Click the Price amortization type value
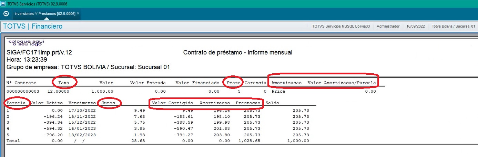The image size is (478, 157). point(278,92)
